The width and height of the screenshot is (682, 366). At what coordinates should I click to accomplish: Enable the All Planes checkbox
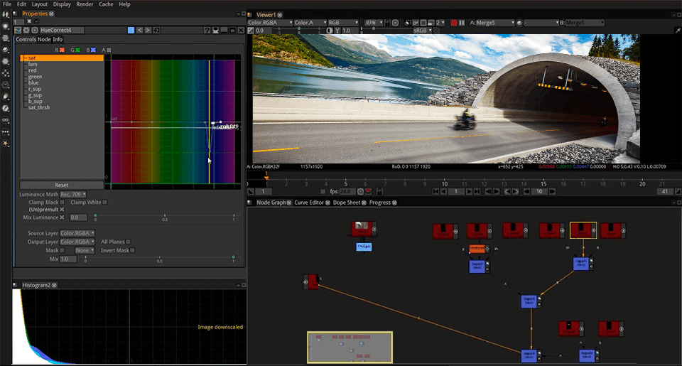[x=129, y=242]
